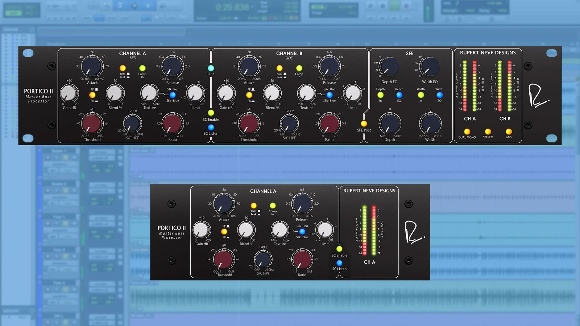Select DUAL MONO mode button

[467, 131]
